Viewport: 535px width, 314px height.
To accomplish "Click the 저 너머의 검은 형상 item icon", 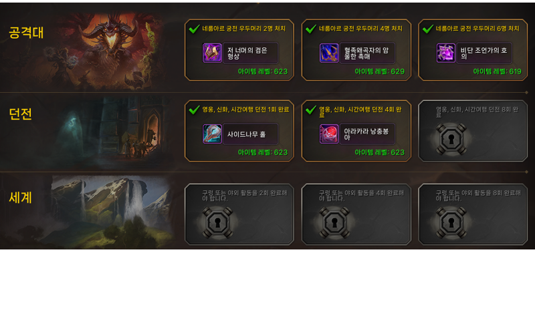I will pyautogui.click(x=212, y=53).
